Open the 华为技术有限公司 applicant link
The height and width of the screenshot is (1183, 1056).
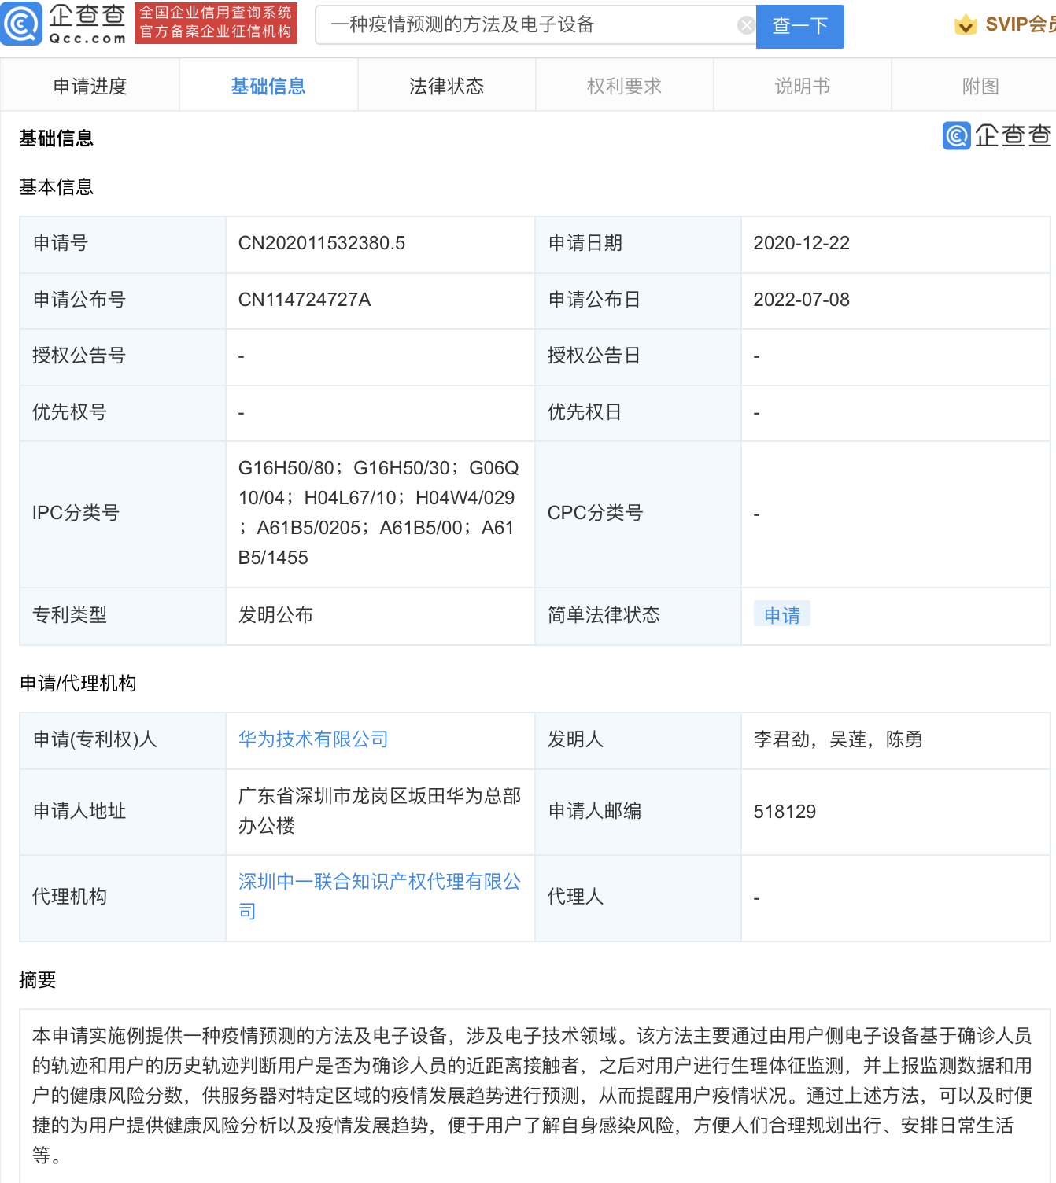click(313, 739)
